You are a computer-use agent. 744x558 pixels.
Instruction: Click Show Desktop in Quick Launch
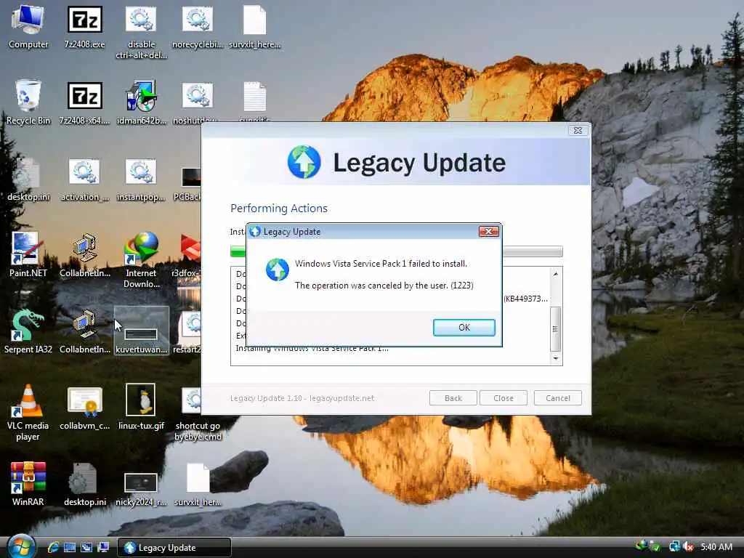tap(70, 548)
